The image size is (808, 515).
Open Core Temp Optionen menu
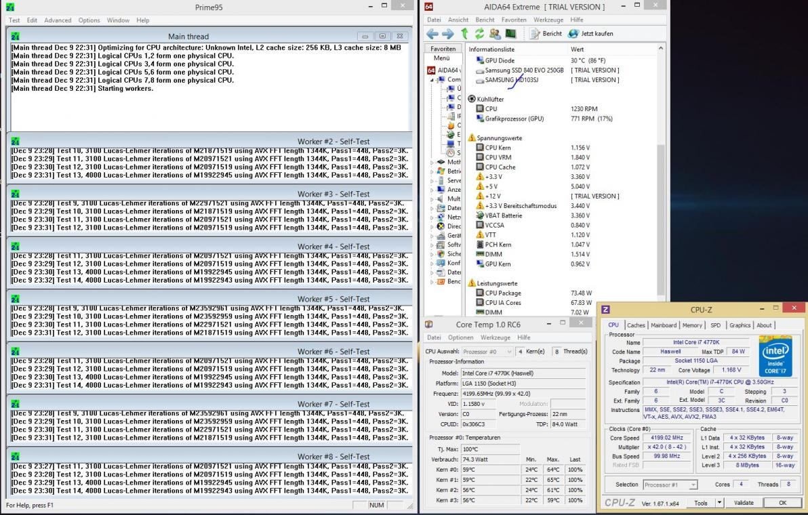461,337
